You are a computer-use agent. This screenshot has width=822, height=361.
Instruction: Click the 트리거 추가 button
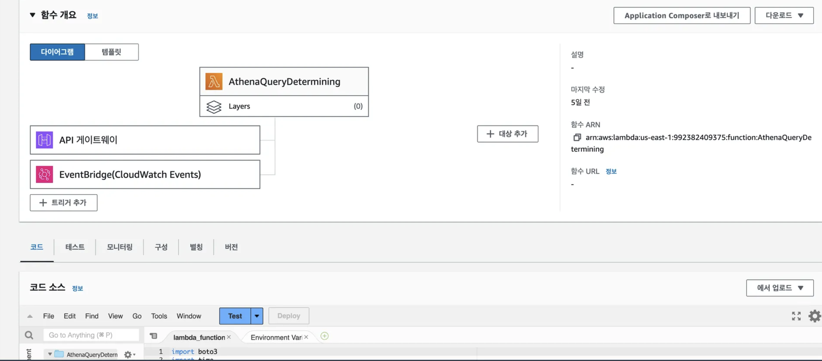(64, 203)
